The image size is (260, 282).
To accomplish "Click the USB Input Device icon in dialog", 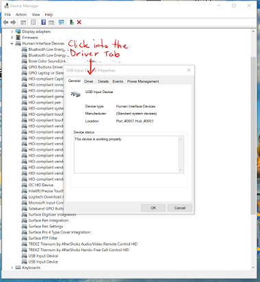I will 76,94.
